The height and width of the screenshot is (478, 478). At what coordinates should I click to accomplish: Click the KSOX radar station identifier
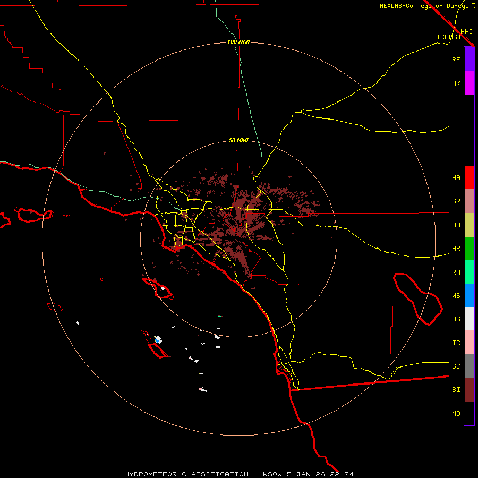click(273, 474)
